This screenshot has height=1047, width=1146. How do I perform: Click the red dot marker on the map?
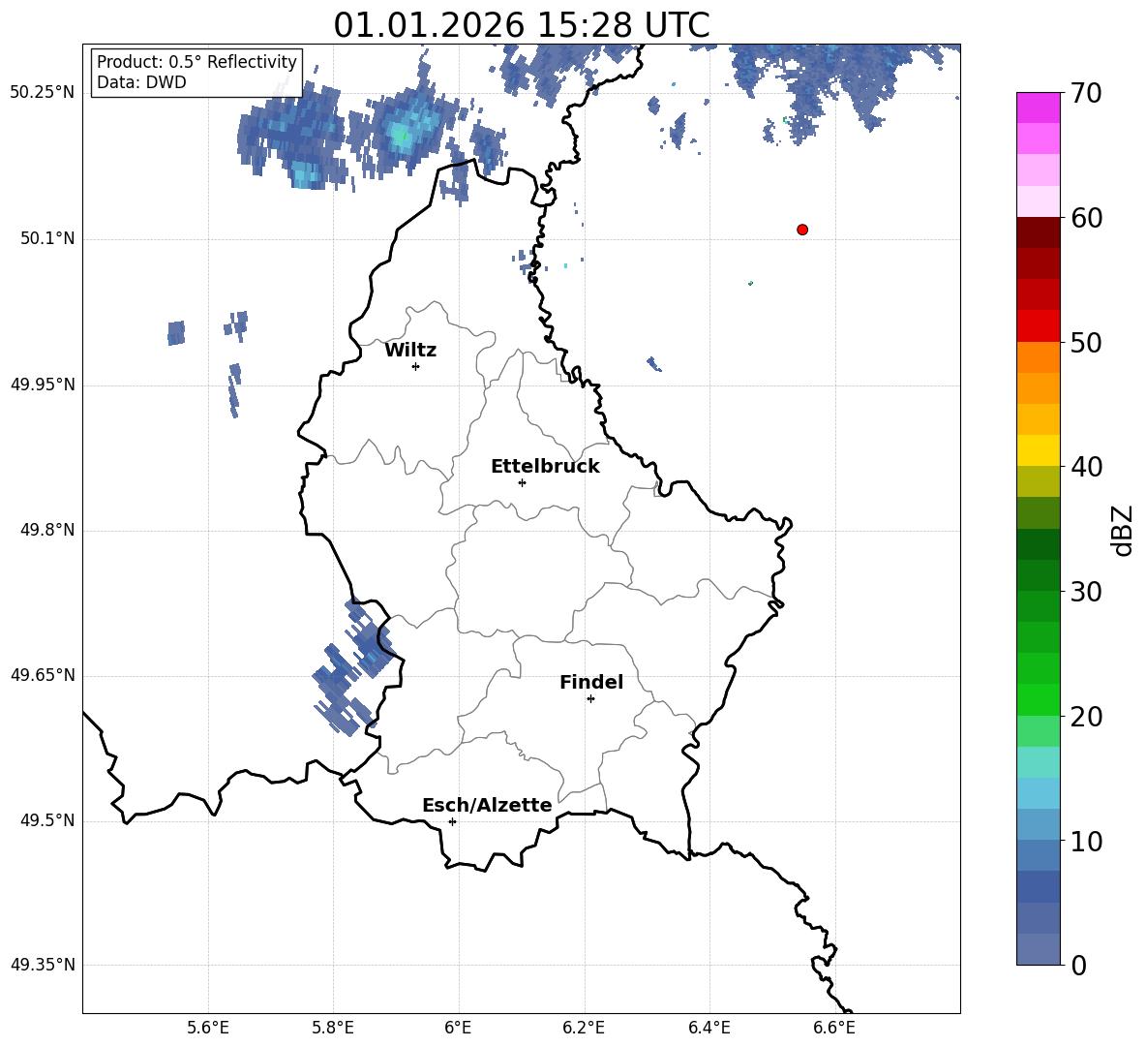pyautogui.click(x=802, y=230)
